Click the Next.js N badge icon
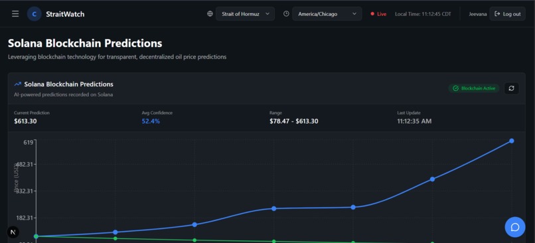This screenshot has width=535, height=243. [13, 232]
